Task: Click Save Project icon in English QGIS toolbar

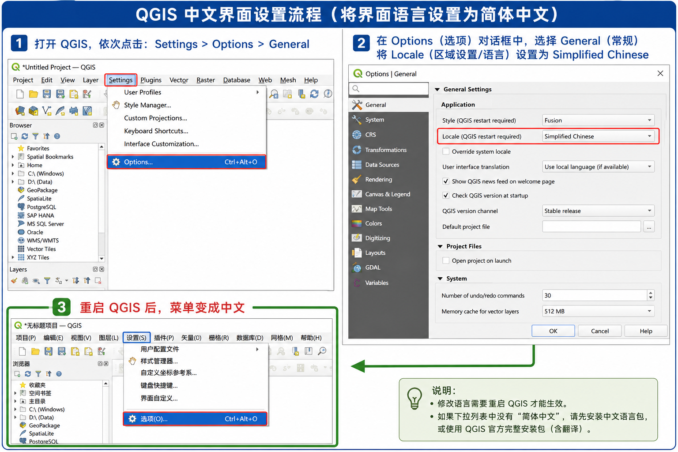Action: (47, 94)
